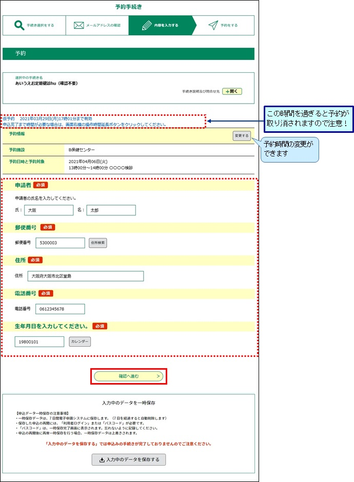The height and width of the screenshot is (482, 354).
Task: Click the 住所検索 address lookup button
Action: click(97, 243)
